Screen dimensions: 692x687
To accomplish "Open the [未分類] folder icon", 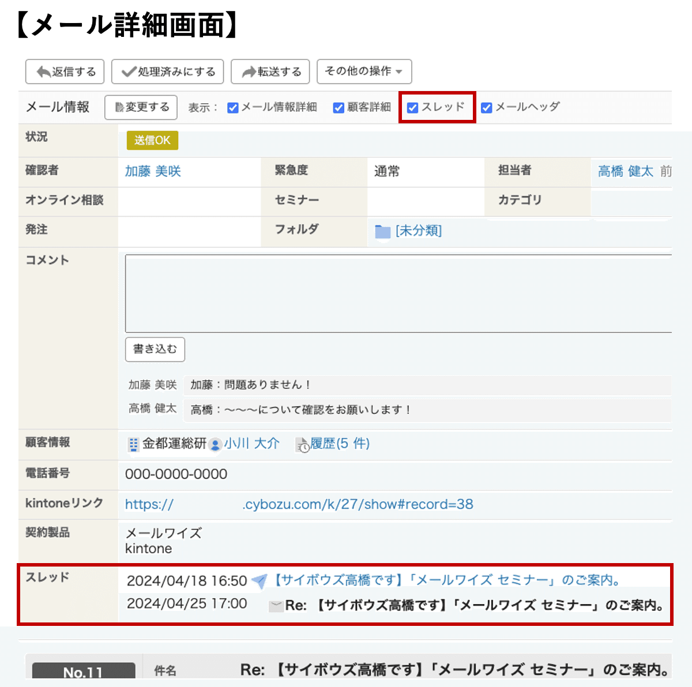I will [382, 231].
